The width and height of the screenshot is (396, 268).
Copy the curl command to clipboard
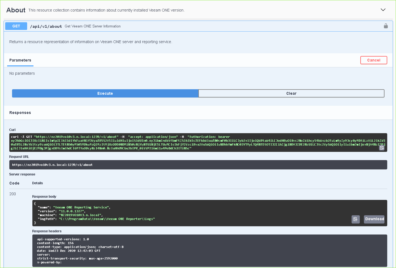point(382,148)
